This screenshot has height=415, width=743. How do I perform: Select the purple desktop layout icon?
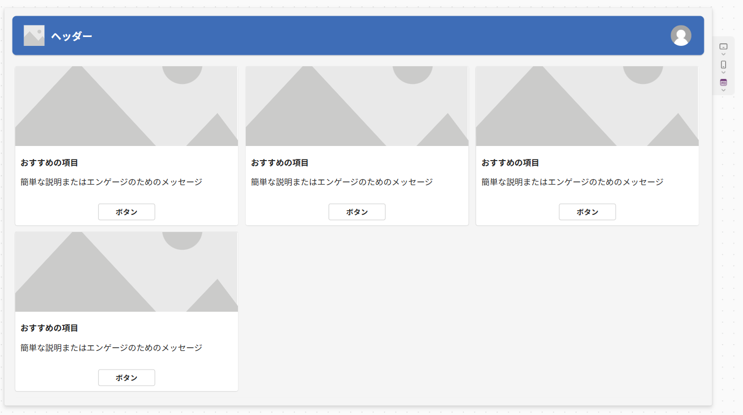pos(723,82)
